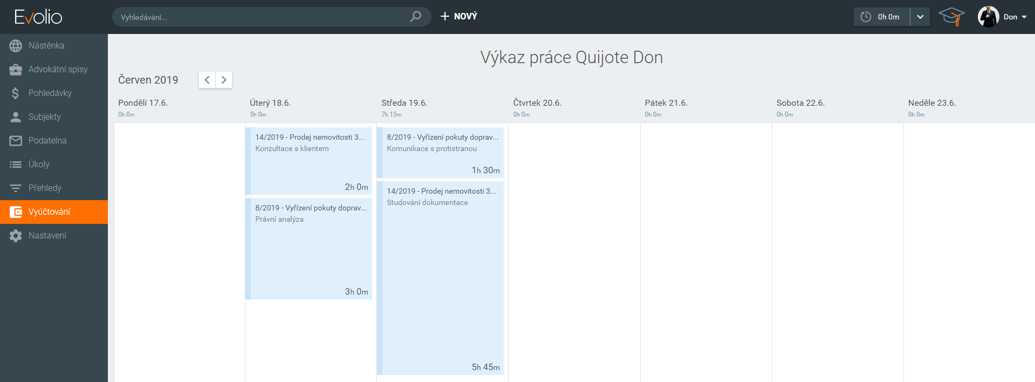Open Subjekty in the sidebar

tap(44, 117)
